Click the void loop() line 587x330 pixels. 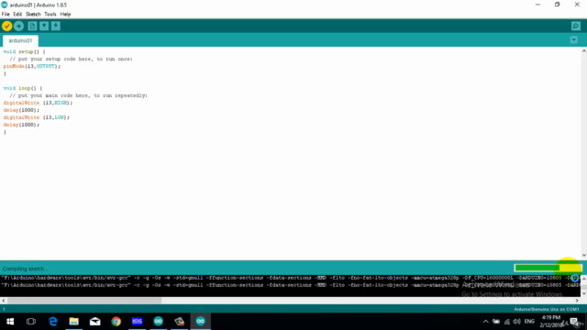point(23,88)
